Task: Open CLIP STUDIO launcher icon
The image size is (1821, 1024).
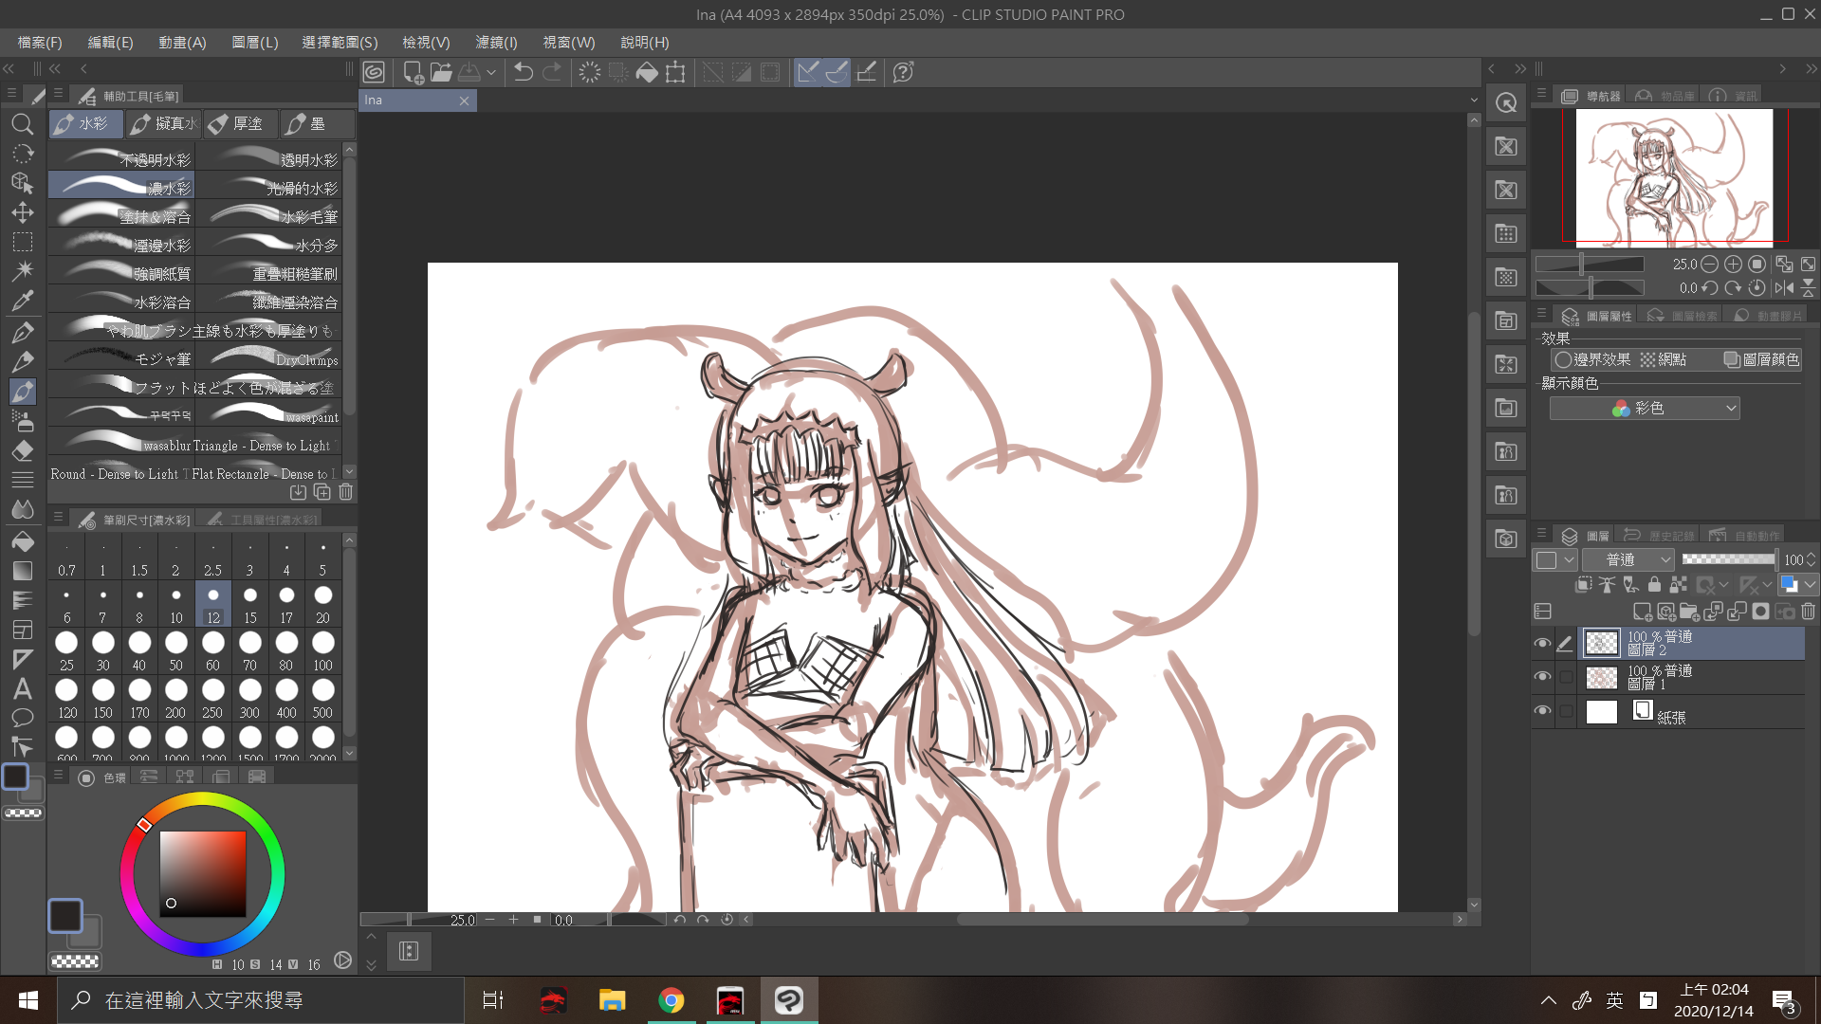Action: coord(374,72)
